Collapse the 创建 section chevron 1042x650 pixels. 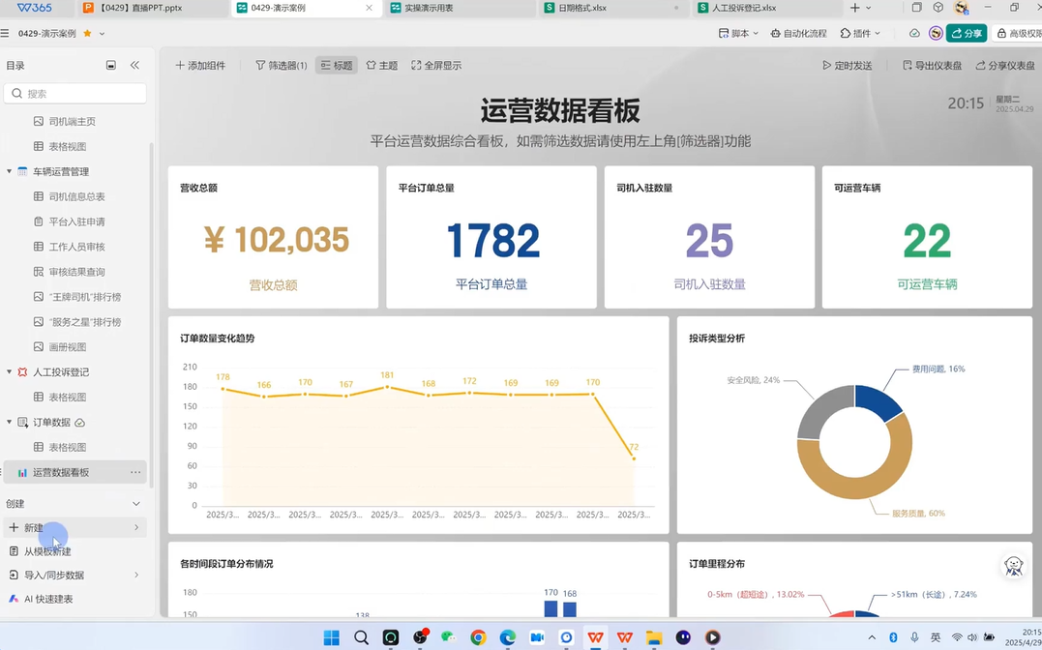(135, 504)
